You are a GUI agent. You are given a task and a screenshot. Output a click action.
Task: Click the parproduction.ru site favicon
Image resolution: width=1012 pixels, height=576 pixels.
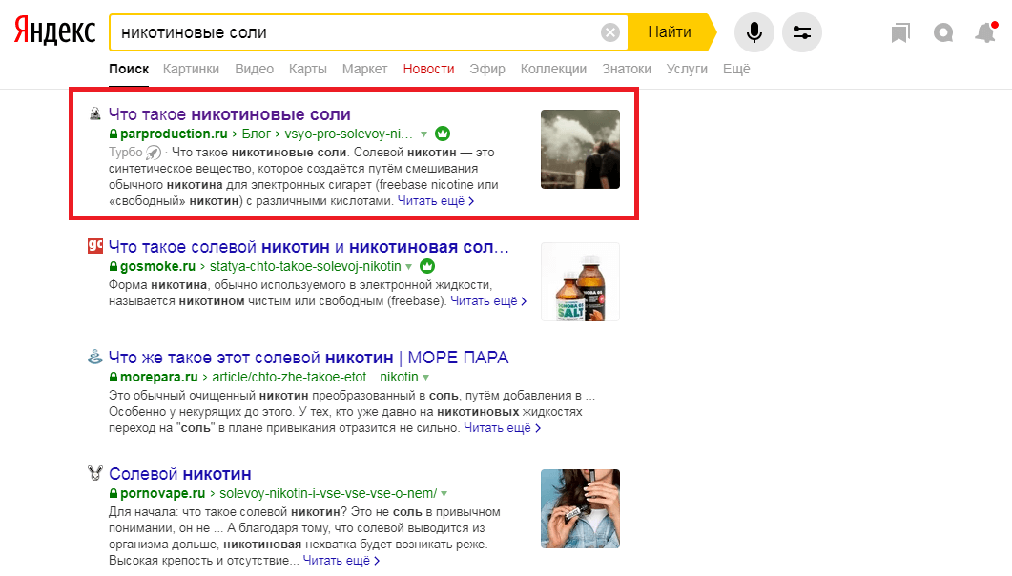[94, 114]
